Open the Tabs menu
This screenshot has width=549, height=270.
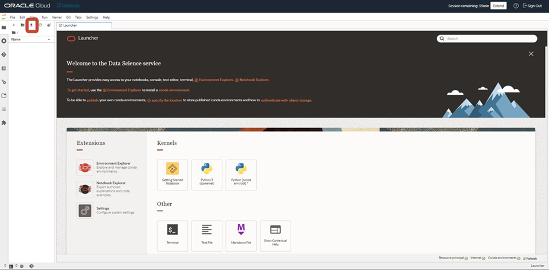[79, 17]
